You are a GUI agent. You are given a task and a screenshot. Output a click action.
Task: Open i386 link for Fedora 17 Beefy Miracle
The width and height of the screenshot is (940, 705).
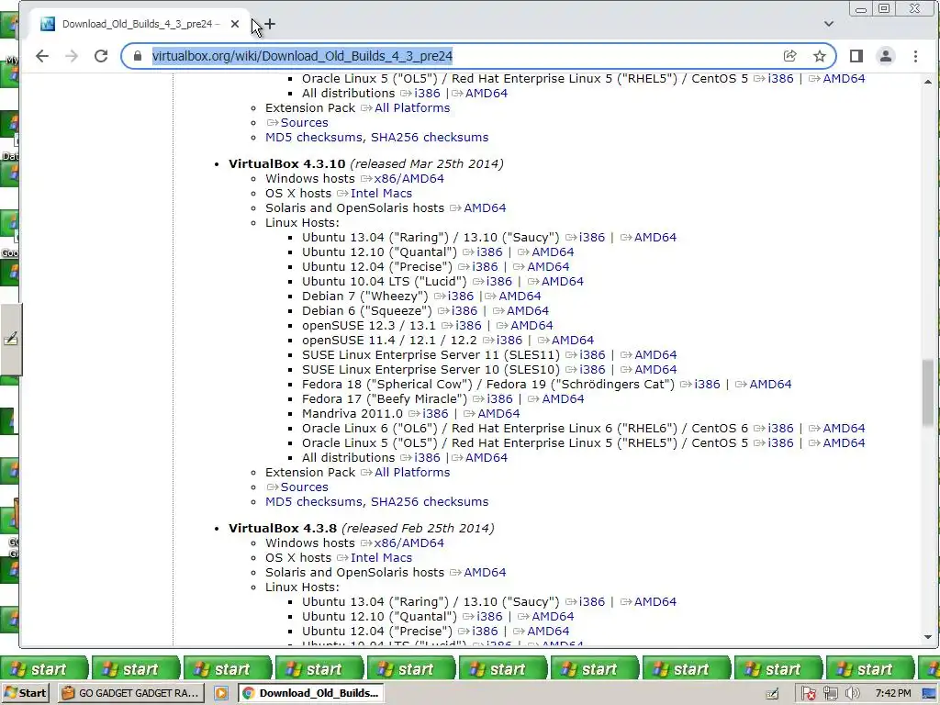click(x=500, y=399)
